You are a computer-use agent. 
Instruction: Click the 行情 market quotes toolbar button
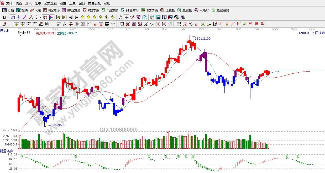(x=8, y=10)
